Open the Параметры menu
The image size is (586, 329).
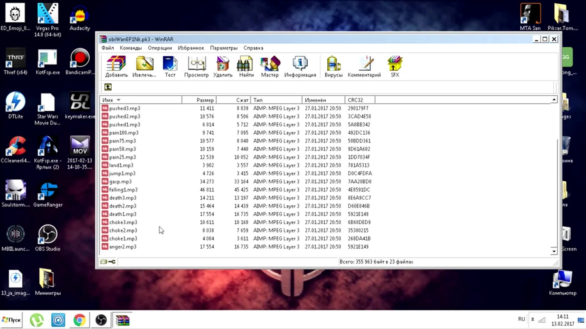[x=223, y=48]
